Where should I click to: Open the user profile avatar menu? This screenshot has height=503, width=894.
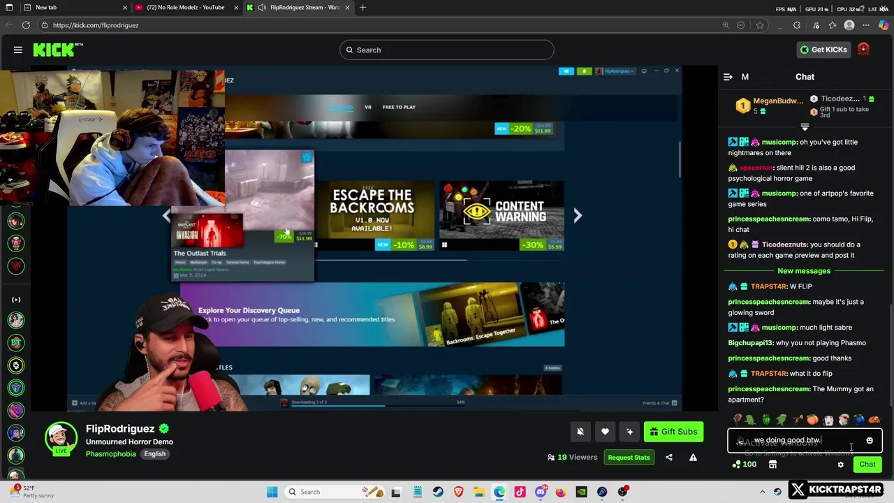coord(863,49)
